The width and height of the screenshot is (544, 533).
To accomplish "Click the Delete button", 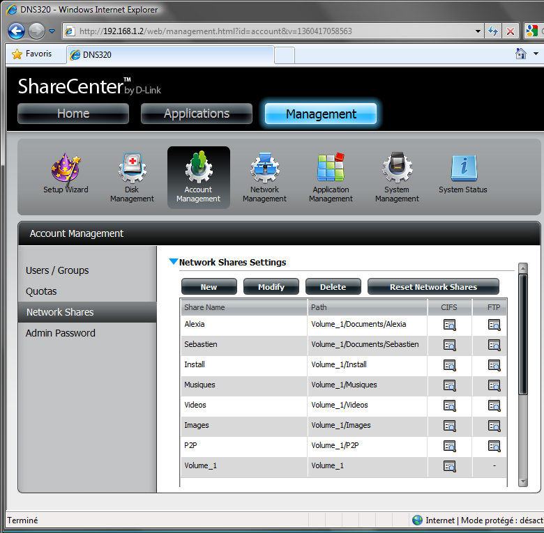I will pos(333,286).
